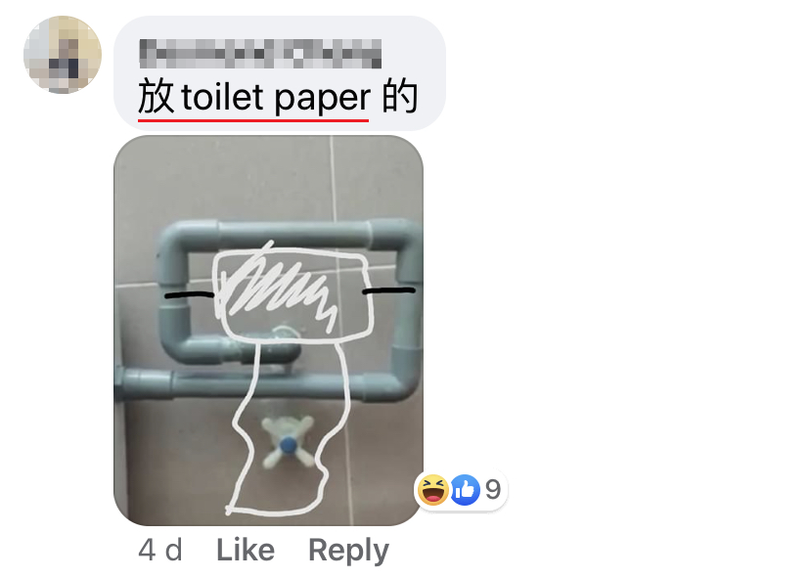Click the underlined words toilet paper
Image resolution: width=810 pixels, height=579 pixels.
coord(275,98)
